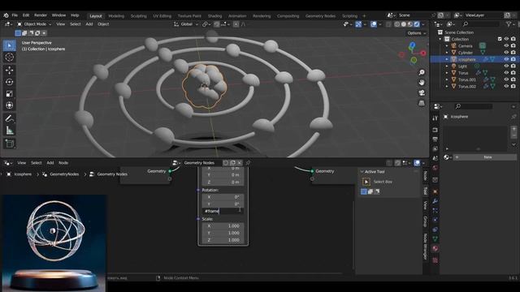This screenshot has width=520, height=292.
Task: Open the Render menu
Action: pos(41,15)
